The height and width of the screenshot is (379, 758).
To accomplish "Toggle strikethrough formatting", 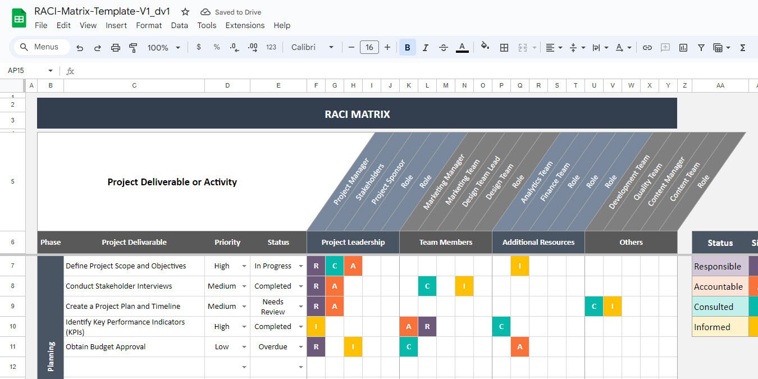I will (x=443, y=47).
